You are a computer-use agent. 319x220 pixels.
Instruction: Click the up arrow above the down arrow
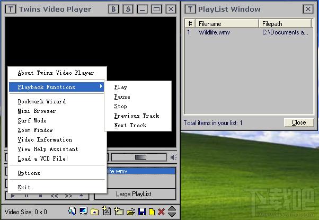point(172,209)
